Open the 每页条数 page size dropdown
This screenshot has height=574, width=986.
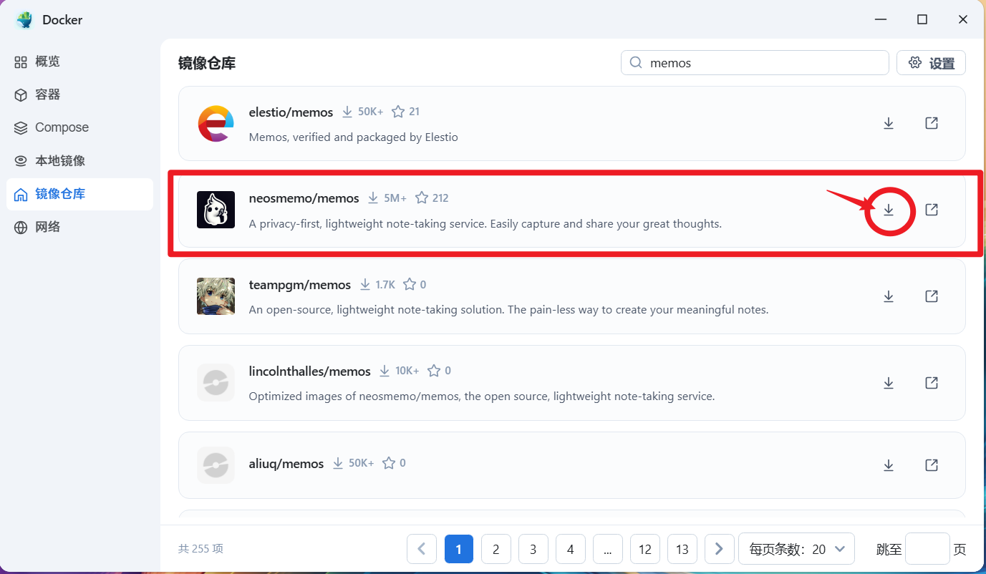[x=797, y=549]
